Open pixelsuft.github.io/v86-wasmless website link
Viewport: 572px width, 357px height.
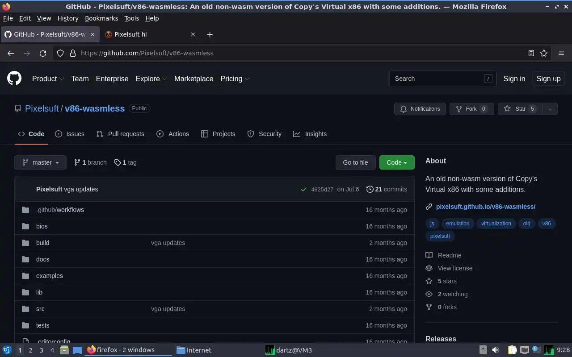pos(486,207)
